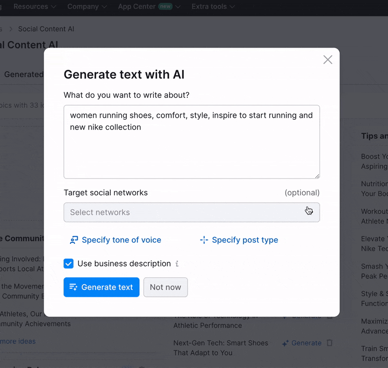
Task: Expand the Resources menu
Action: coord(34,7)
